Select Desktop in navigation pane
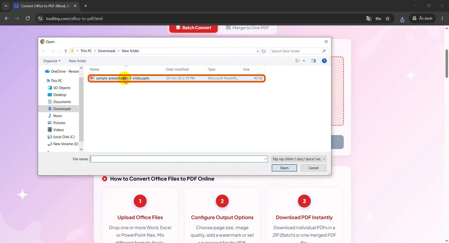Viewport: 449px width, 243px height. [x=57, y=95]
